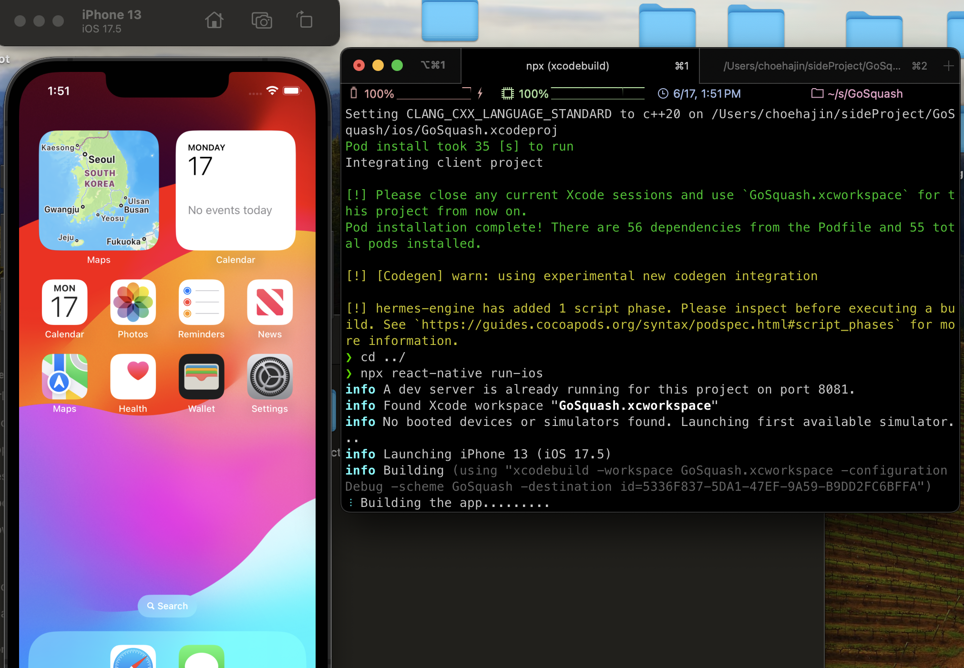
Task: Rotate the simulator device icon
Action: 304,20
